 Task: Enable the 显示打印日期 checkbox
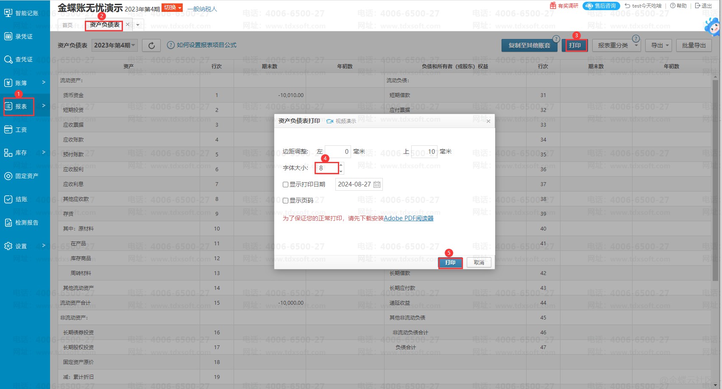coord(286,185)
